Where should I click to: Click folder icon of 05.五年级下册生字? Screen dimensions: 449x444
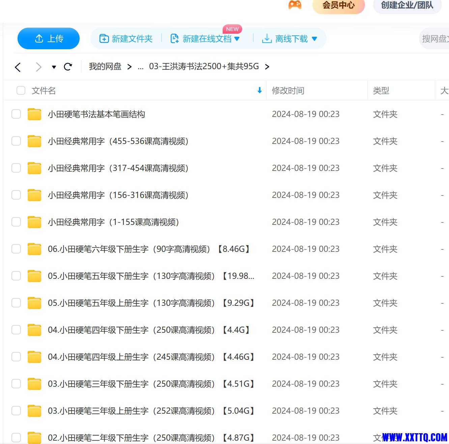(34, 276)
